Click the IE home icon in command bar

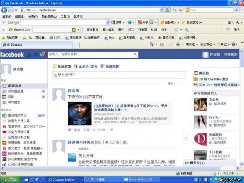pyautogui.click(x=152, y=44)
